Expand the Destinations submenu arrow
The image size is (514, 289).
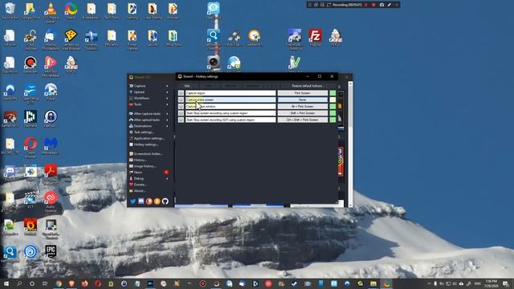click(x=168, y=126)
